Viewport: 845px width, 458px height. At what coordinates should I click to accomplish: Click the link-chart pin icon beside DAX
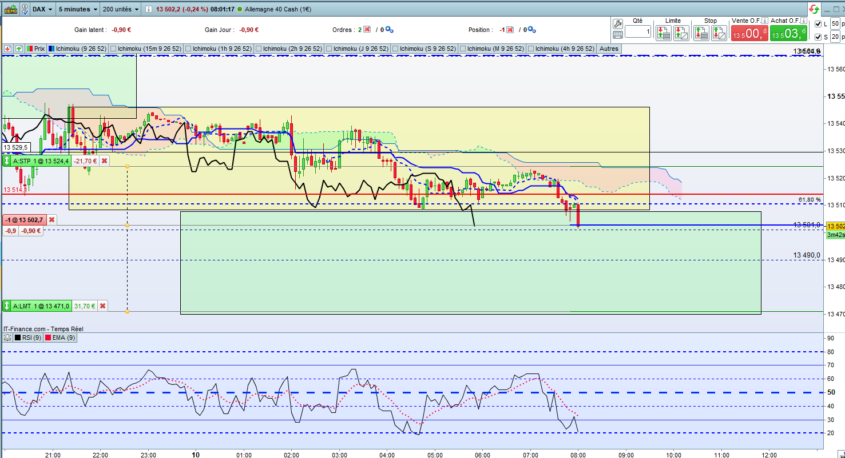click(25, 9)
